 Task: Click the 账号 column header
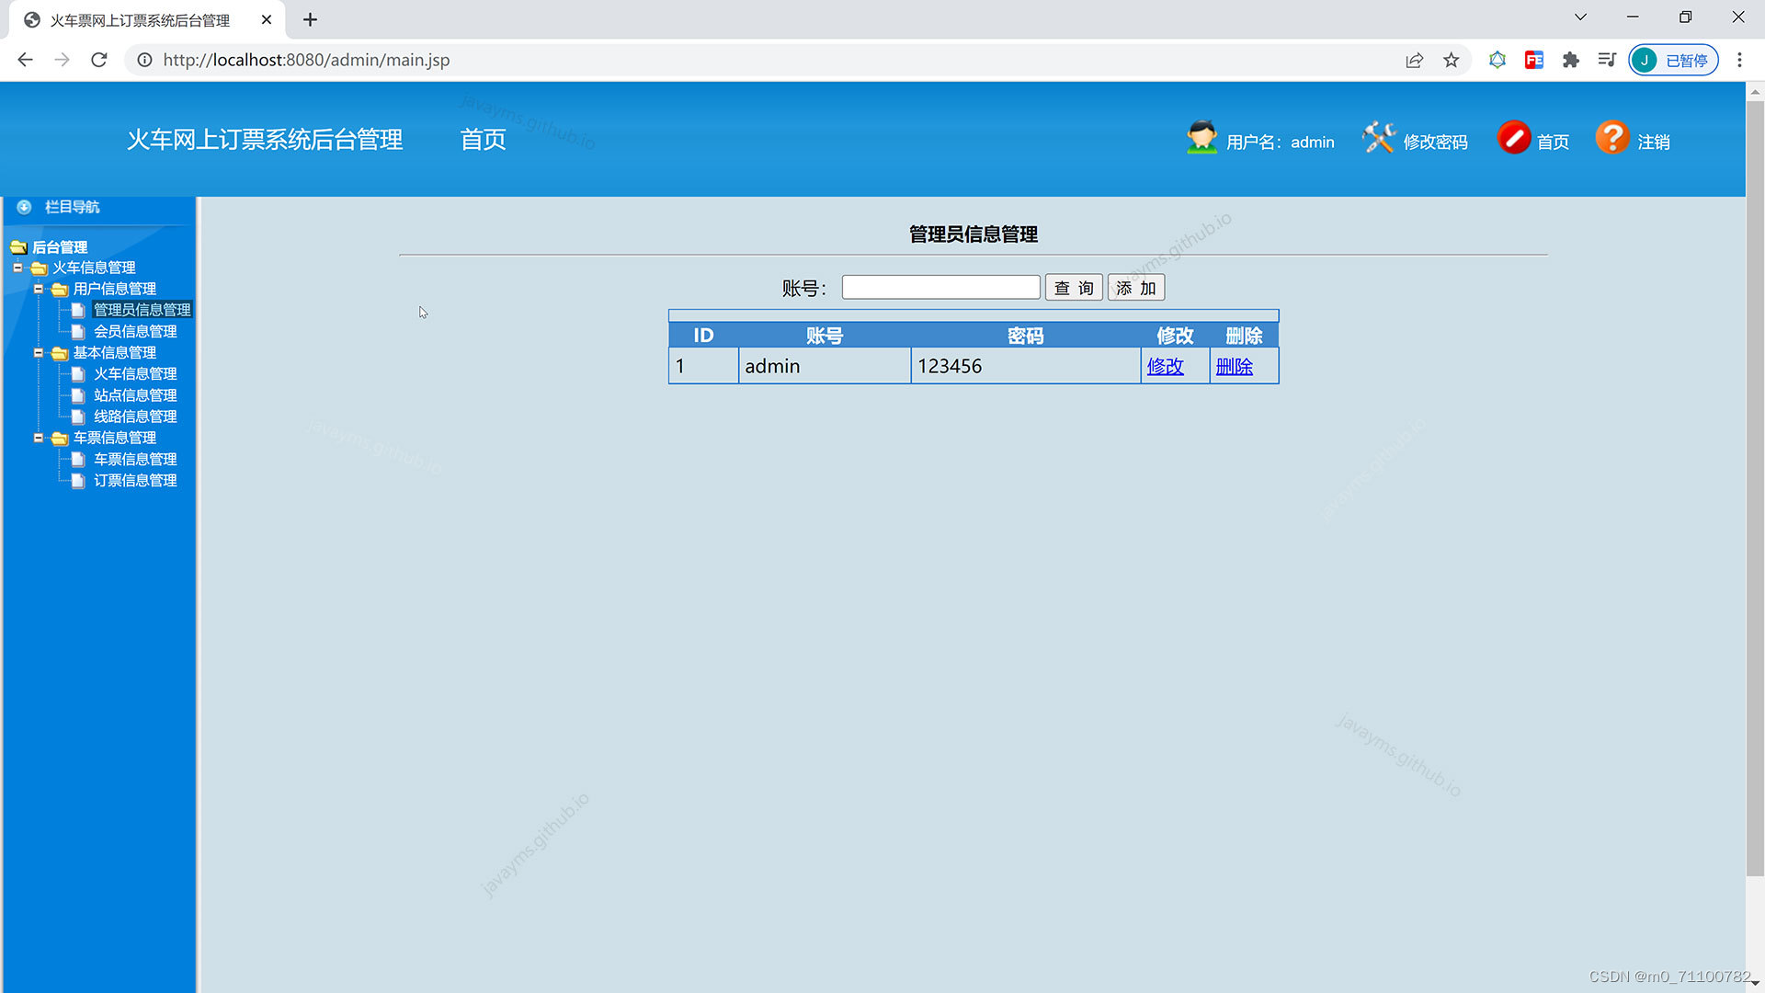click(x=825, y=336)
